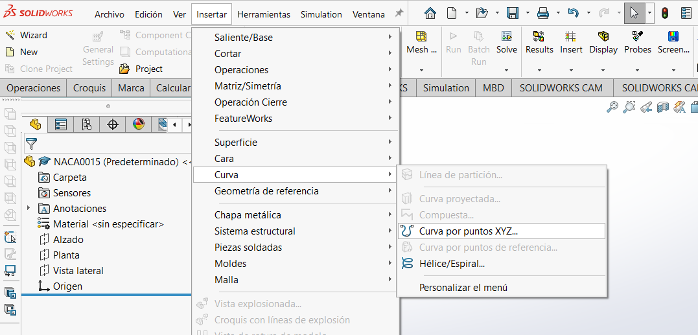Click Personalizar el menú option
This screenshot has height=335, width=698.
click(x=463, y=287)
